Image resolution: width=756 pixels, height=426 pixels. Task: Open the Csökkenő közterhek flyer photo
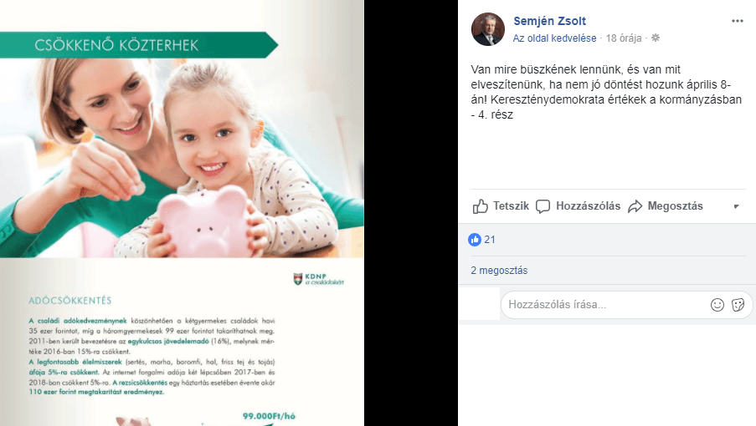[x=182, y=213]
